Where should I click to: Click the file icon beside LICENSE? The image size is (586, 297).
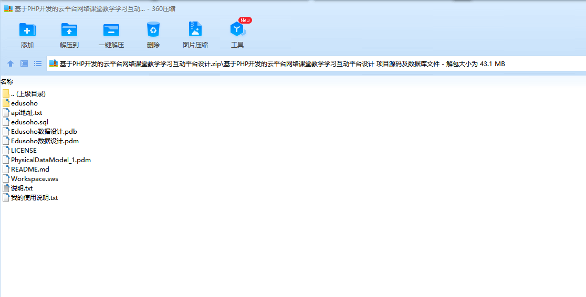coord(6,150)
